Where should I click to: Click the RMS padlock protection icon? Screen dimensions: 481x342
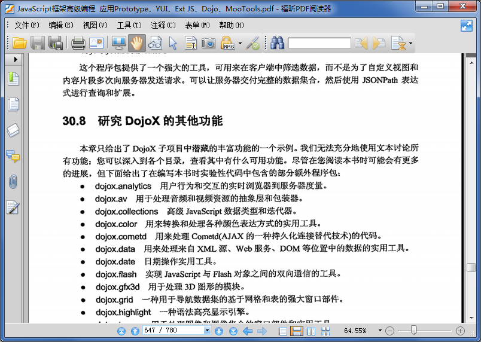pyautogui.click(x=227, y=43)
